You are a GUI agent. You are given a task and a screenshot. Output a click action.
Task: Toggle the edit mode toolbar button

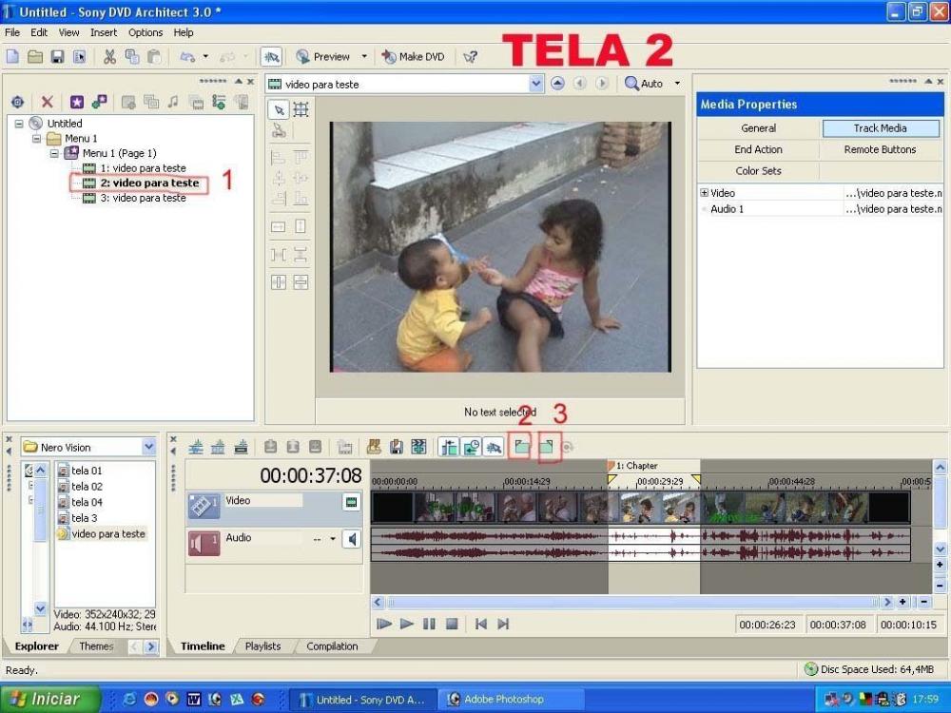[x=271, y=57]
